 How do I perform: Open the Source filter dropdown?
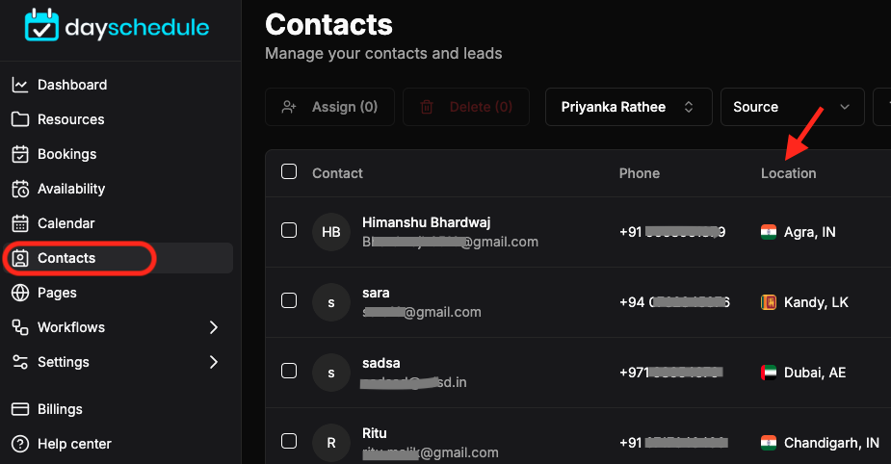coord(792,107)
